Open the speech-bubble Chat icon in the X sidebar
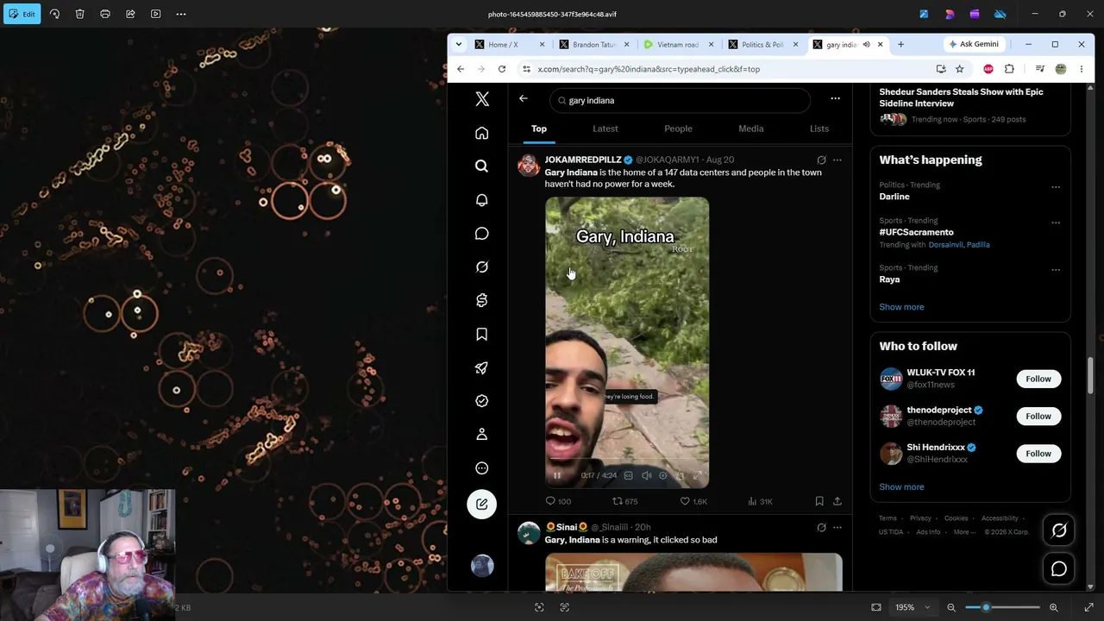1104x621 pixels. click(x=482, y=234)
